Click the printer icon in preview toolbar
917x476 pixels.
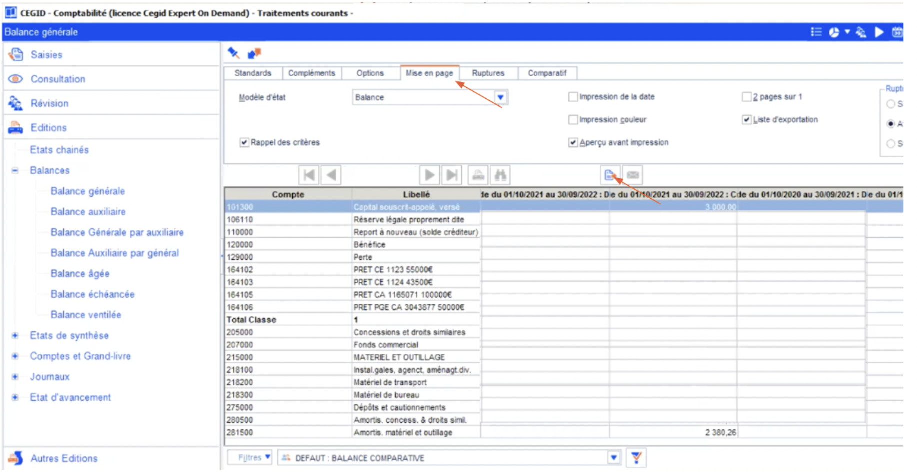[478, 175]
